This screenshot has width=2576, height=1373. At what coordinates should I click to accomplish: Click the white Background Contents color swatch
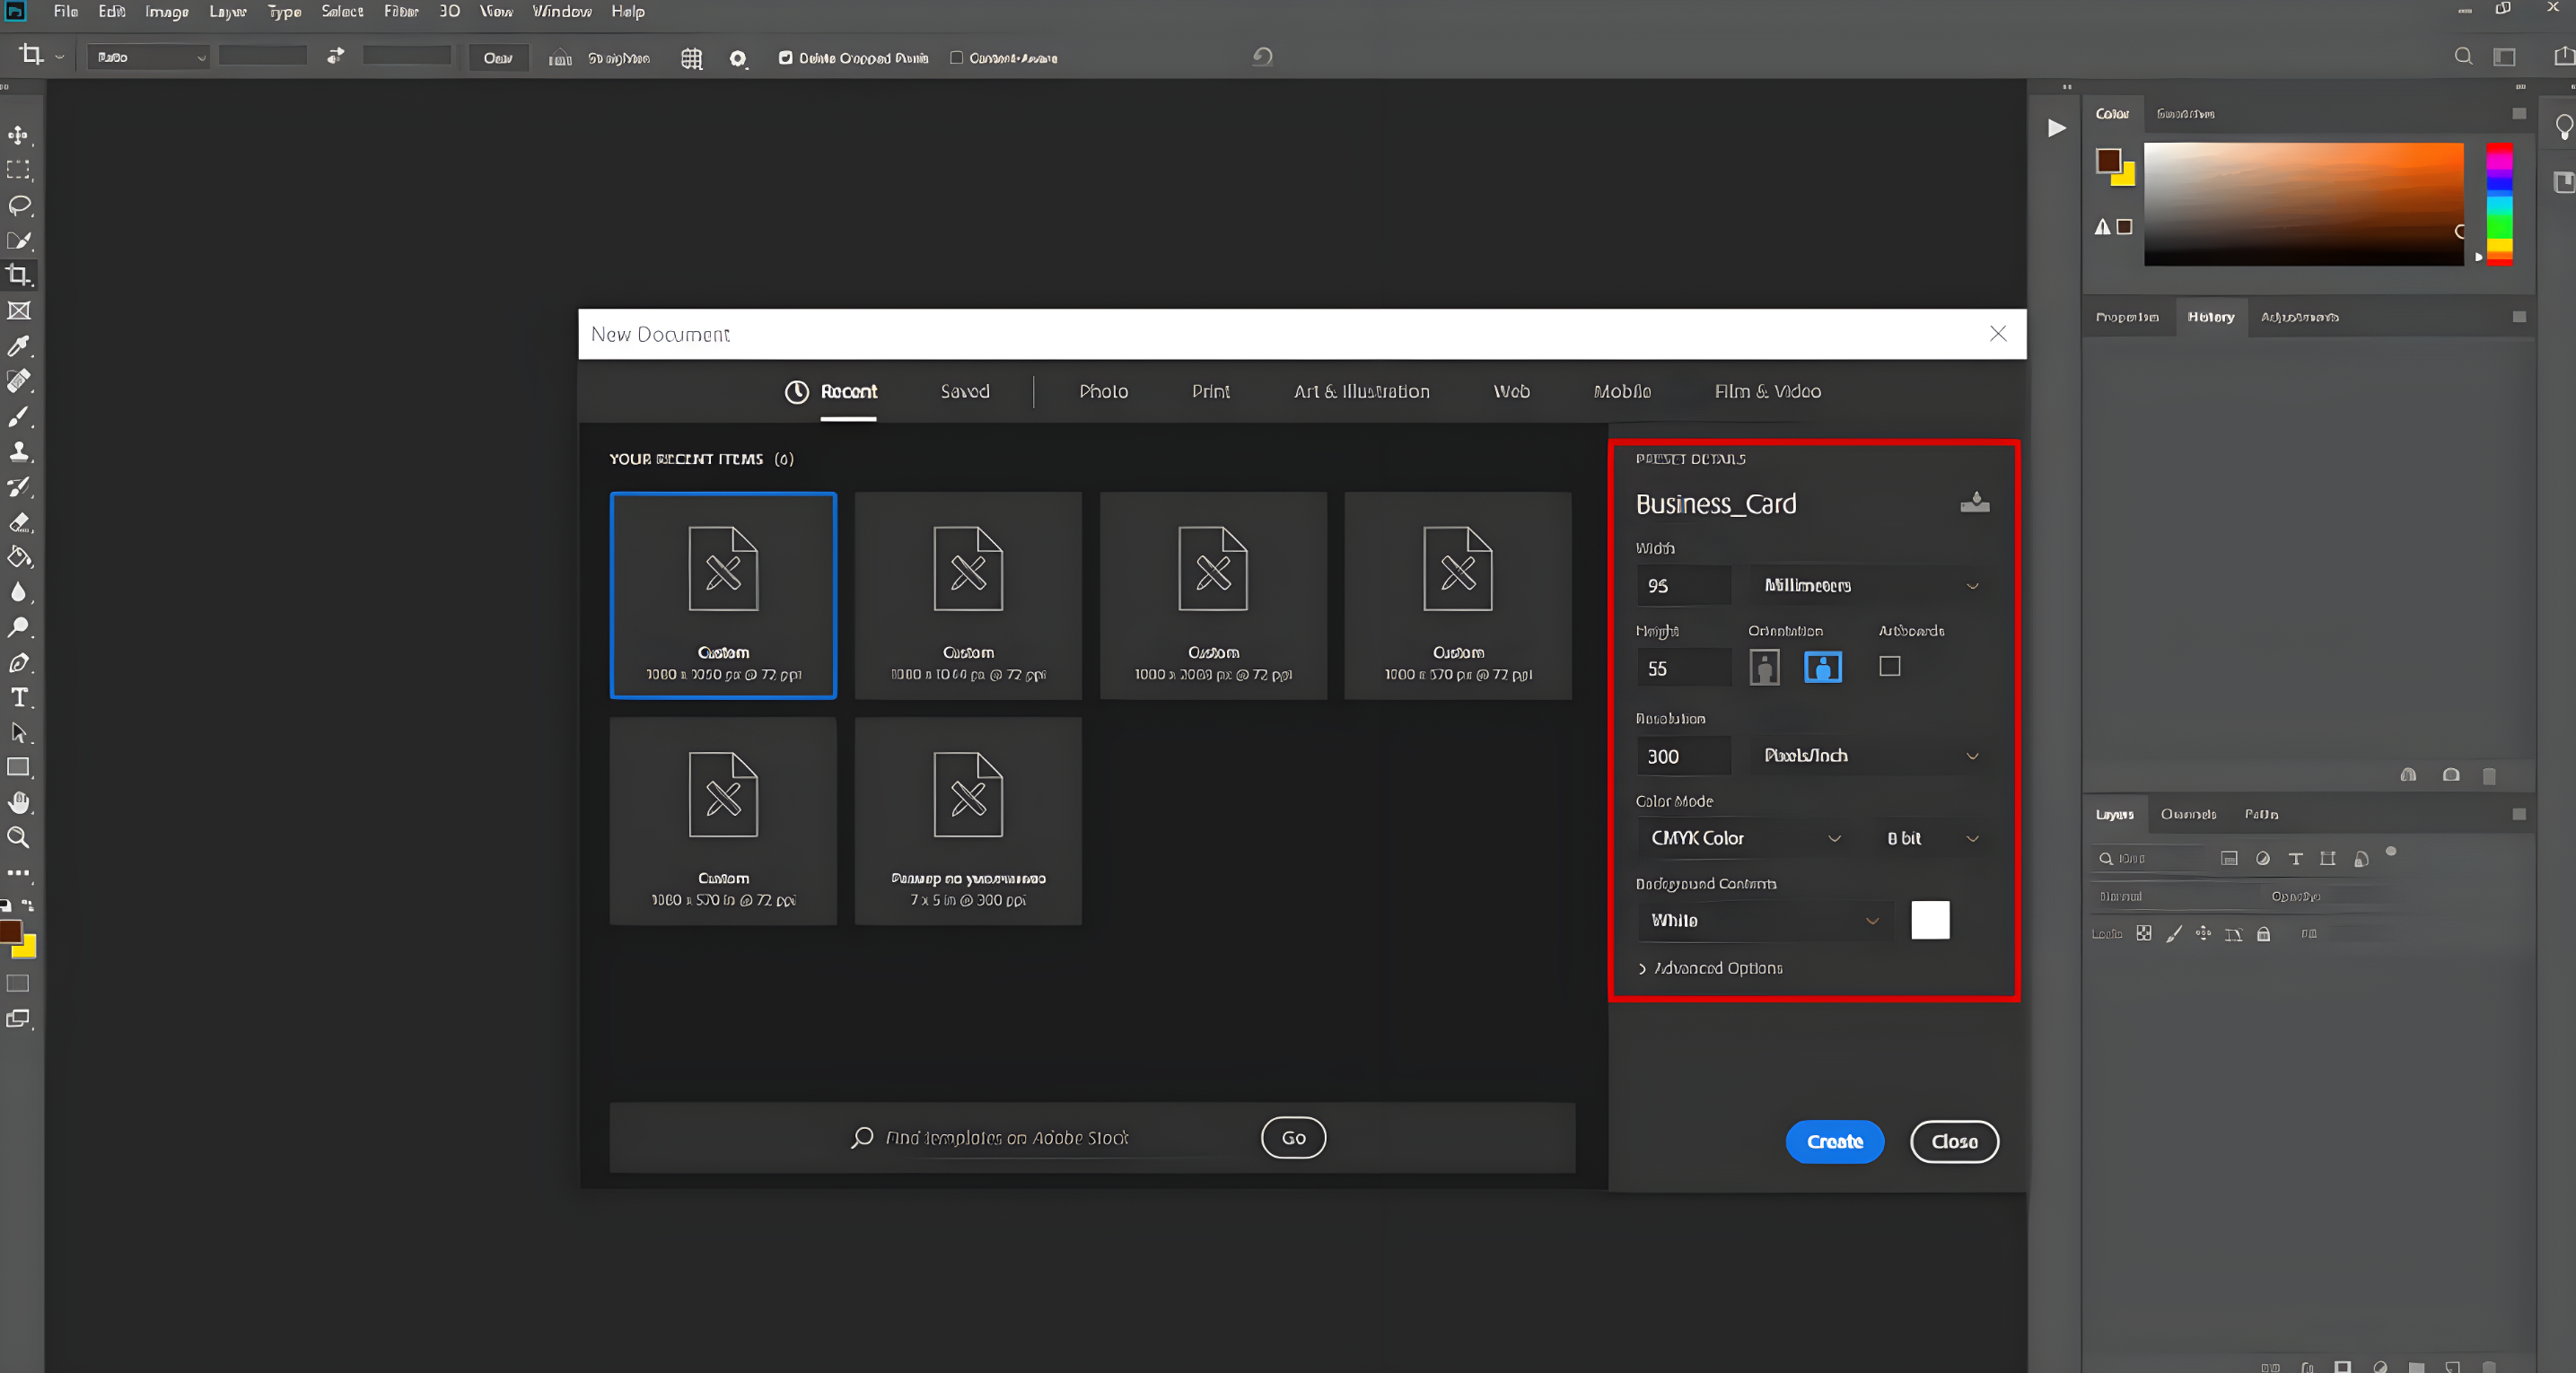(1930, 921)
